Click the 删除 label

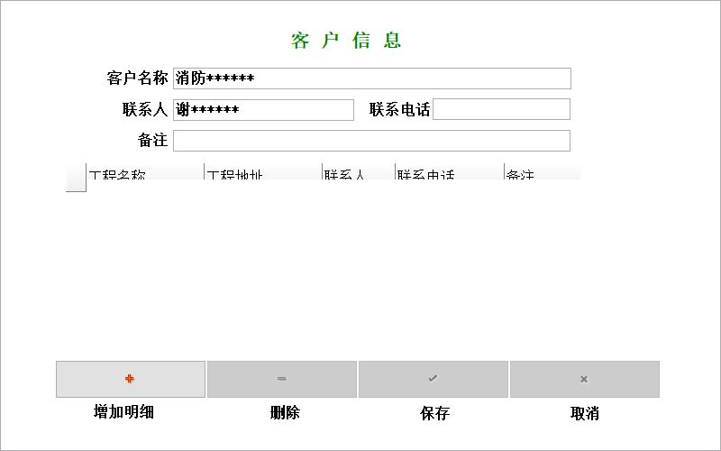point(285,412)
